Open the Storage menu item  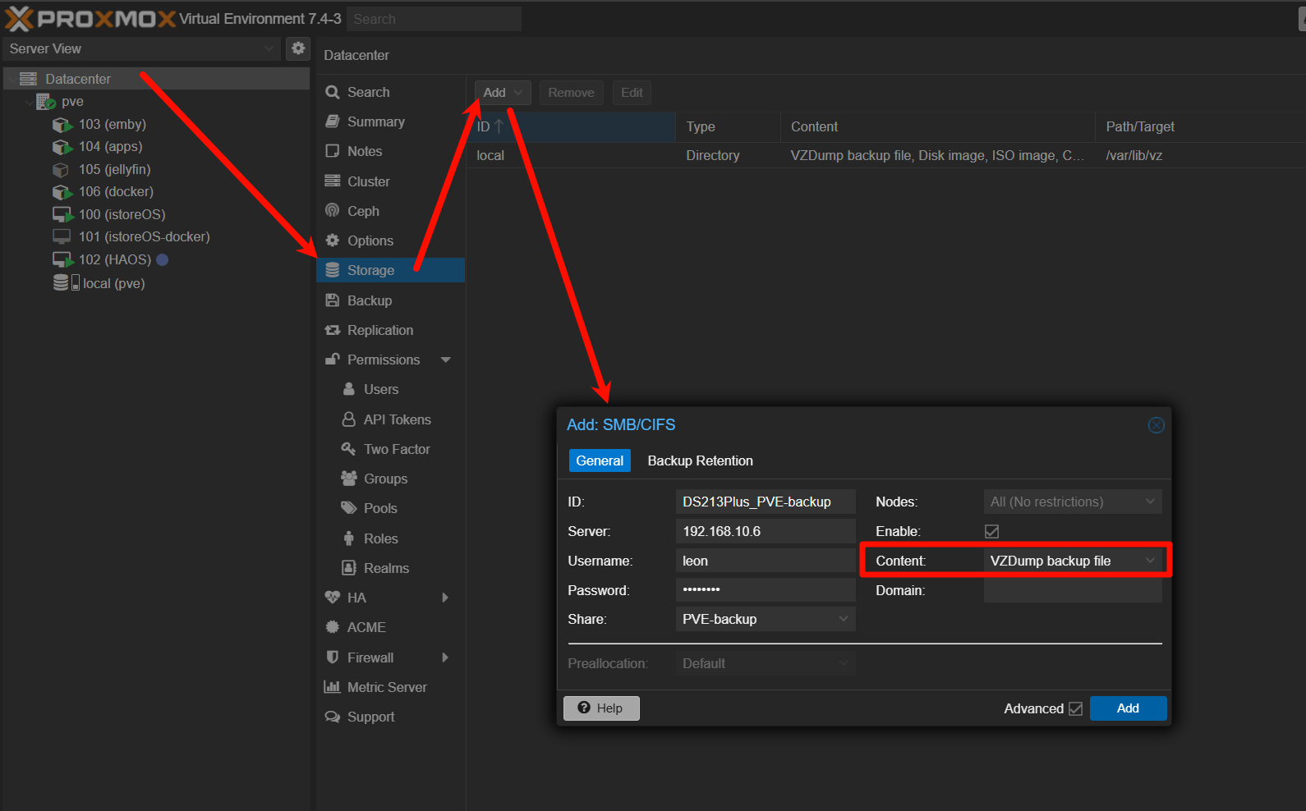[391, 270]
